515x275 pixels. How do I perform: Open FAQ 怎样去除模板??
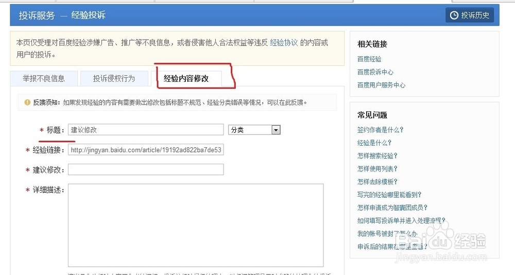coord(377,182)
